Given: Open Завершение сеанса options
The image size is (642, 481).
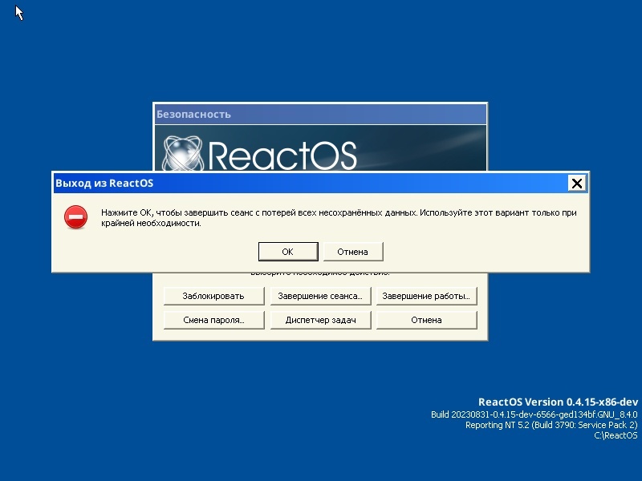Looking at the screenshot, I should tap(320, 296).
